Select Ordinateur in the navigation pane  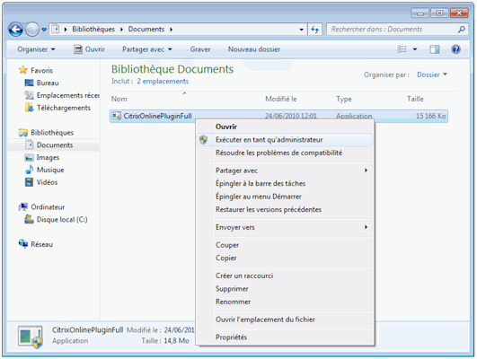(41, 207)
